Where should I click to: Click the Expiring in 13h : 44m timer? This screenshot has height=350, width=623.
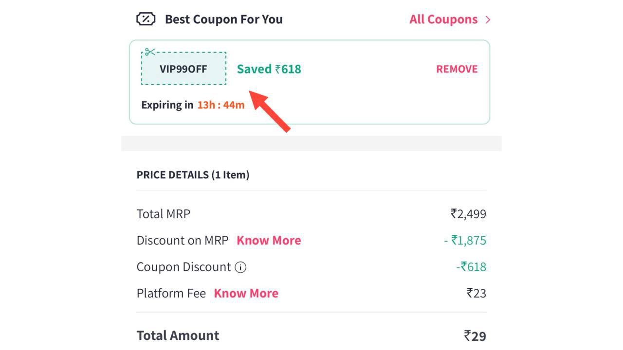pos(193,105)
